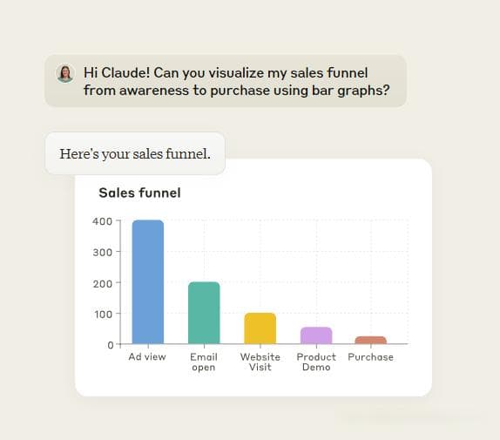Image resolution: width=500 pixels, height=440 pixels.
Task: Select the green Email open bar
Action: tap(204, 313)
